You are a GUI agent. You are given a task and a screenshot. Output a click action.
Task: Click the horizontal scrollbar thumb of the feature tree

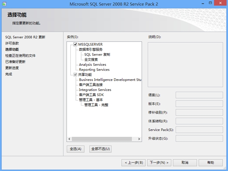[x=102, y=139]
